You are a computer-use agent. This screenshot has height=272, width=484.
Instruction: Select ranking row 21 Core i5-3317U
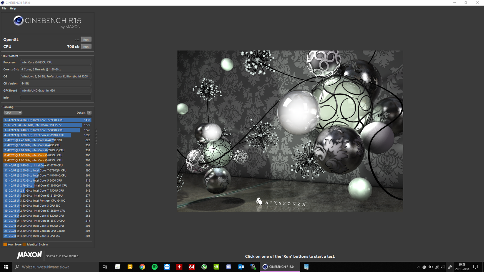pyautogui.click(x=47, y=221)
